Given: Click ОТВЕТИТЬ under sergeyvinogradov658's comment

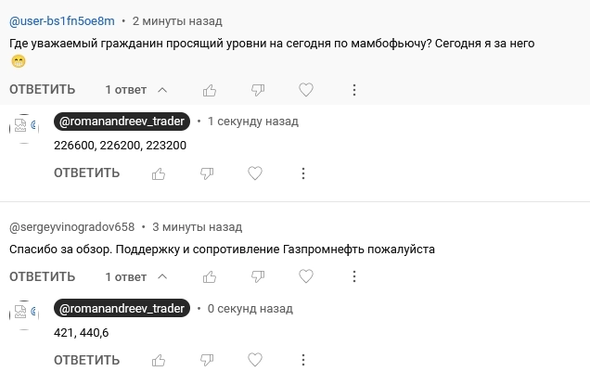Looking at the screenshot, I should (43, 276).
